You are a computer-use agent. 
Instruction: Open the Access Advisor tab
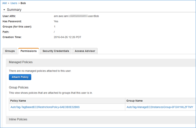click(85, 51)
